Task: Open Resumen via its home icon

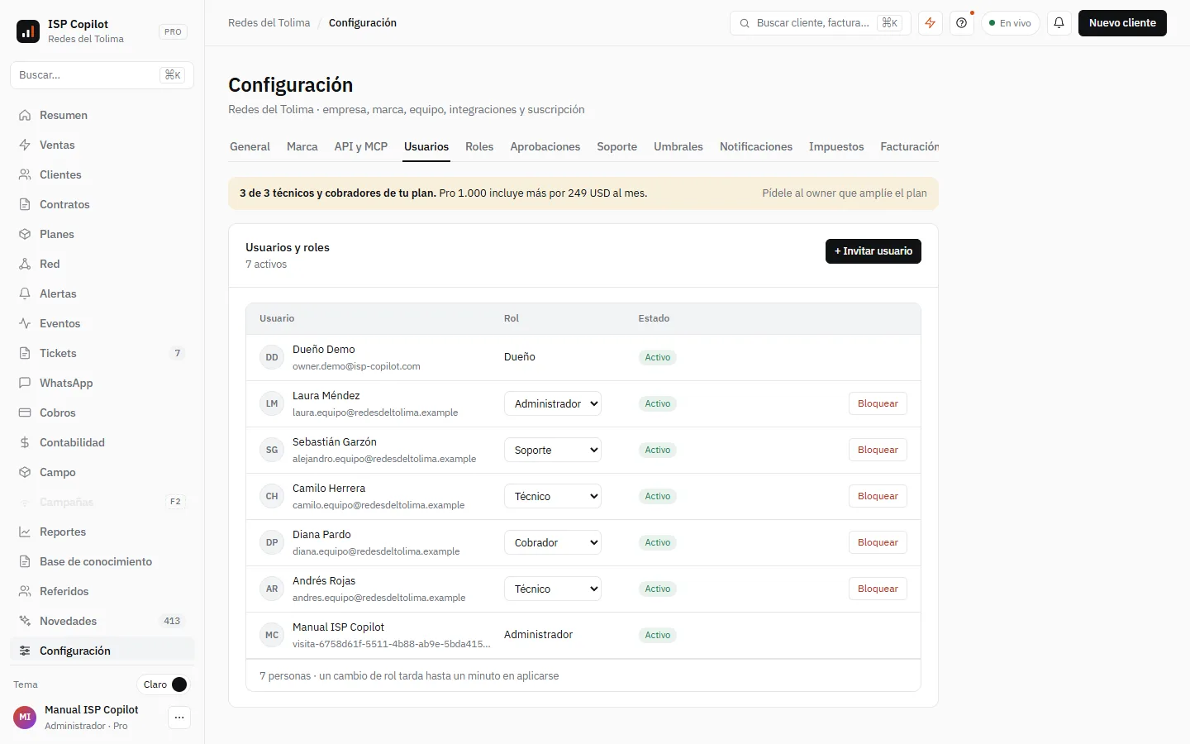Action: pos(25,115)
